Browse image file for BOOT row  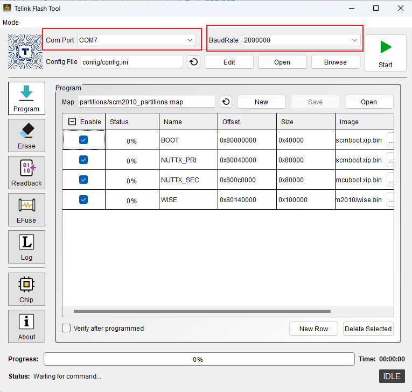[390, 140]
